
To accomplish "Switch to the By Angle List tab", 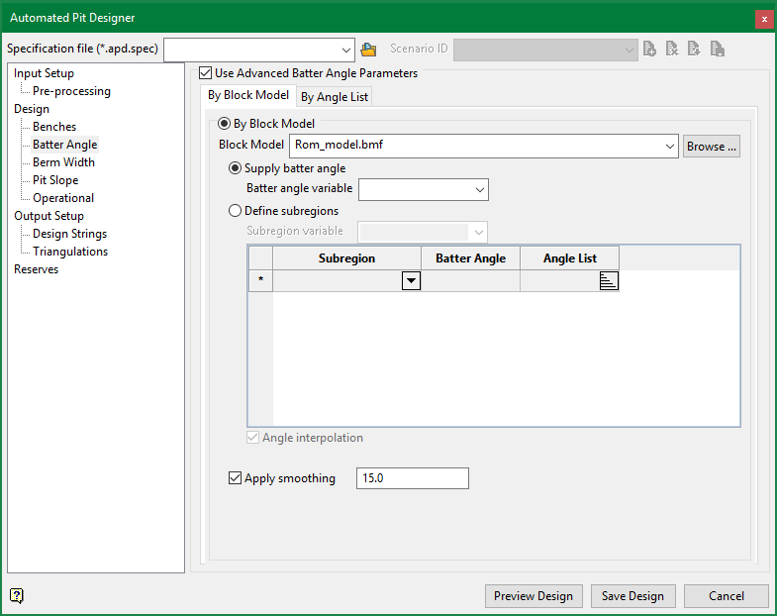I will pos(335,97).
